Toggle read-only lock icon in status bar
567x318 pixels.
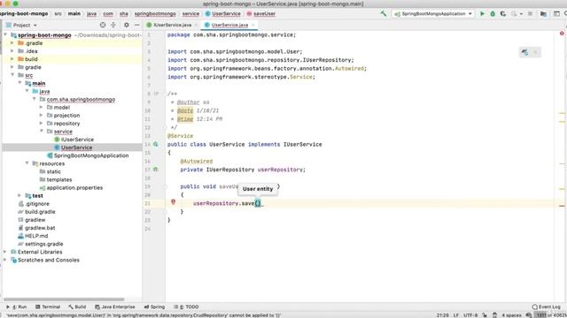[485, 315]
